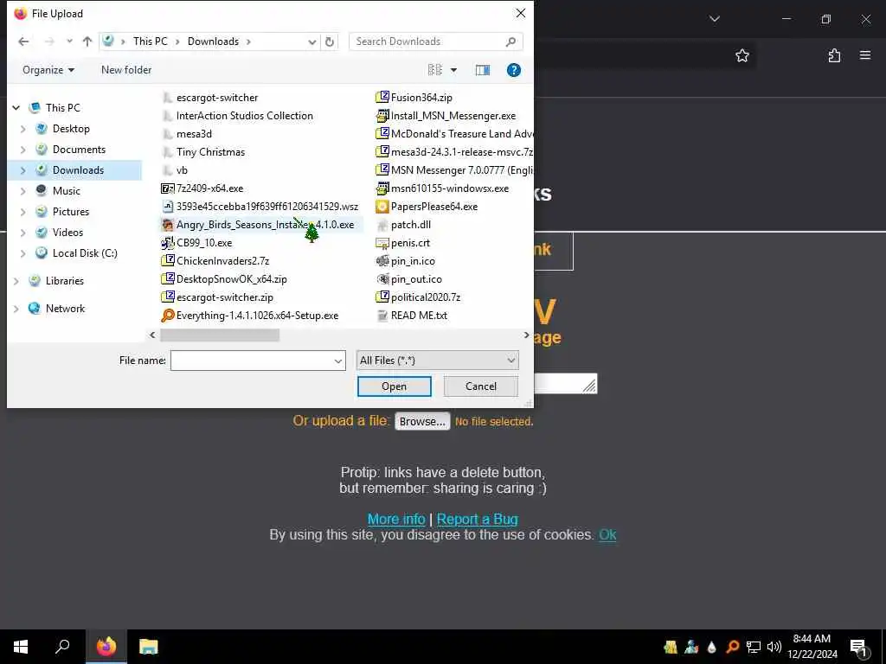Open view options dropdown arrow
Image resolution: width=886 pixels, height=664 pixels.
click(453, 70)
